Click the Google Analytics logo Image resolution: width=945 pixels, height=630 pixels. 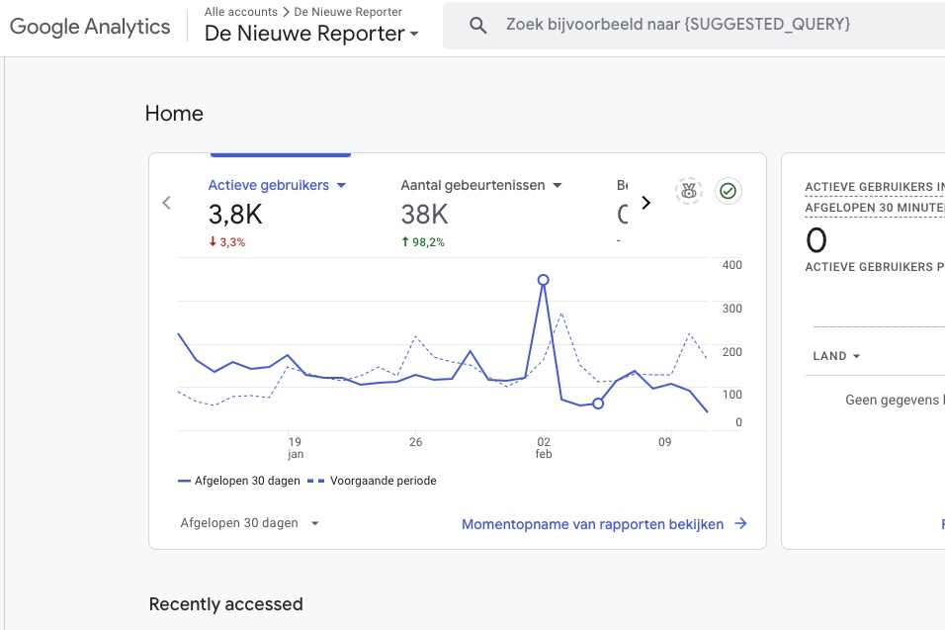(90, 27)
